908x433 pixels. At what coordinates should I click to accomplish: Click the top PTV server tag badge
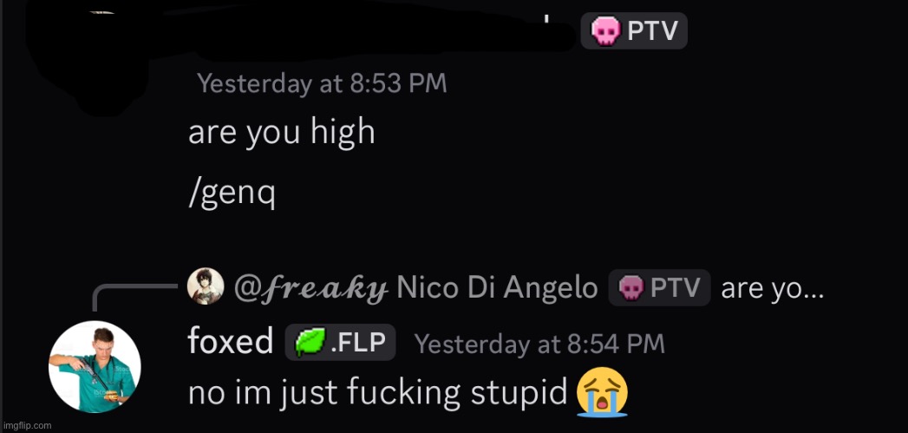[x=634, y=30]
